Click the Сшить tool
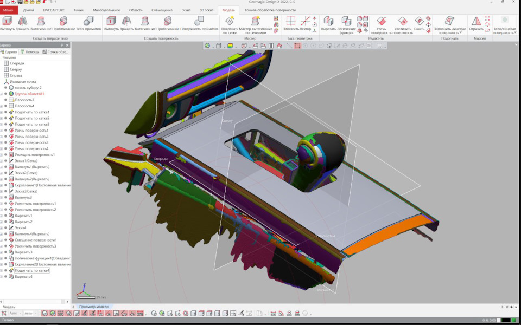Screen dimensions: 521x325 pyautogui.click(x=420, y=23)
